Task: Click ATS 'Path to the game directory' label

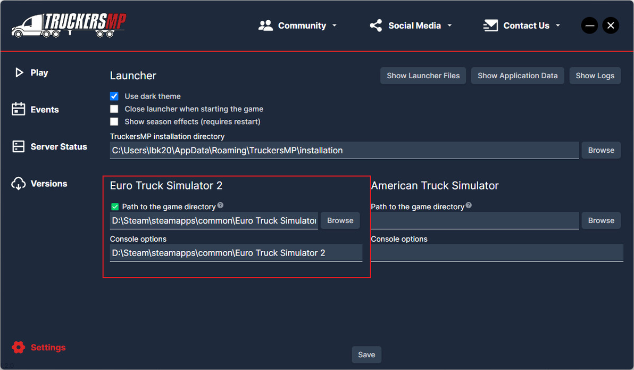Action: (418, 207)
